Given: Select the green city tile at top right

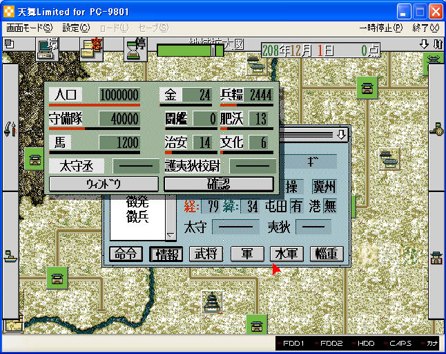Looking at the screenshot, I should tap(367, 88).
